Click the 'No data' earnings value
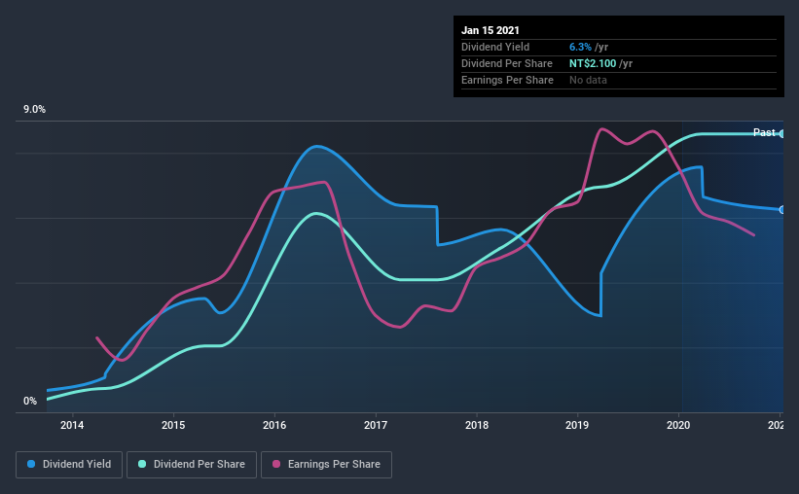 point(588,80)
